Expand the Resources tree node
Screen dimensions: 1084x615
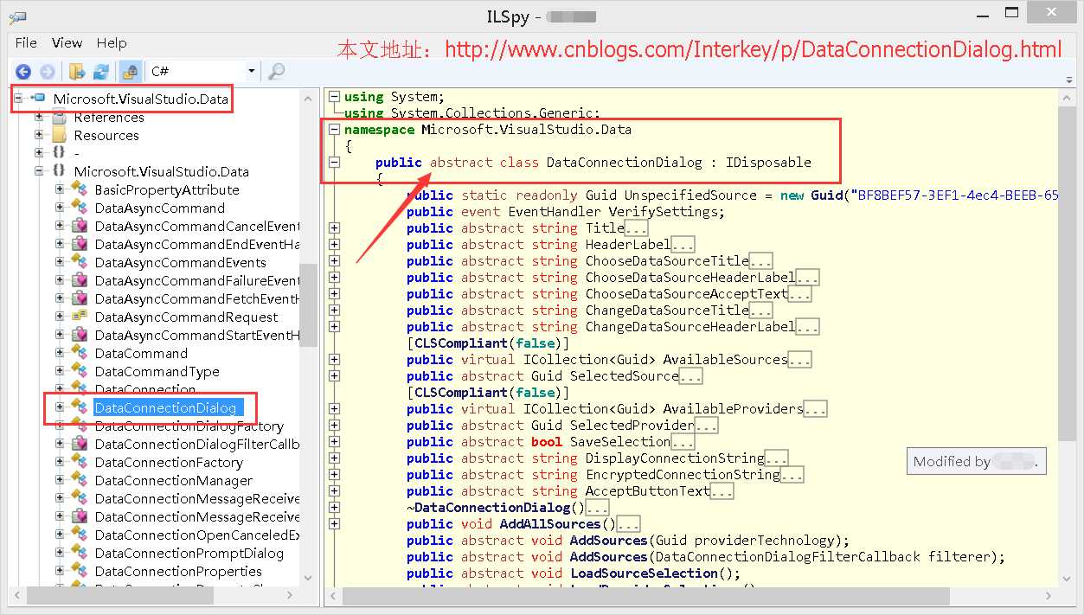[x=39, y=135]
